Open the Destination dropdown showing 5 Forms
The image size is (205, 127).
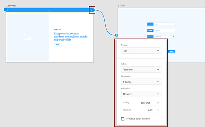point(141,82)
